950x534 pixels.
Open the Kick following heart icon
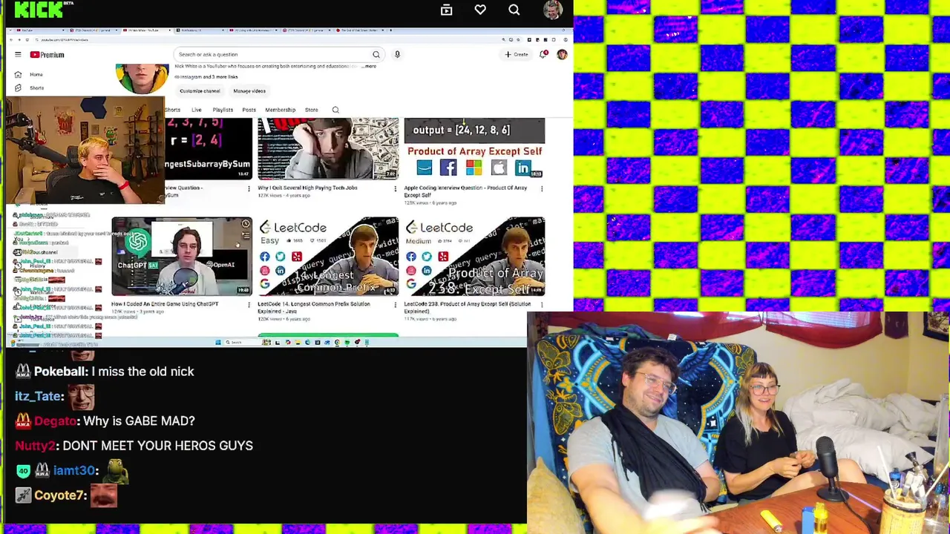point(480,10)
